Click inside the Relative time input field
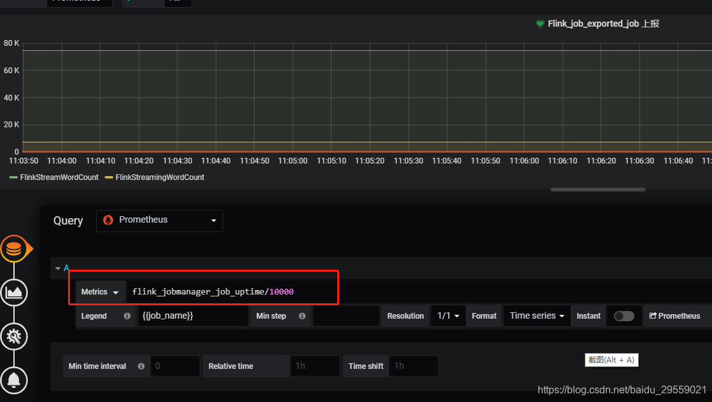The height and width of the screenshot is (402, 712). pos(314,366)
